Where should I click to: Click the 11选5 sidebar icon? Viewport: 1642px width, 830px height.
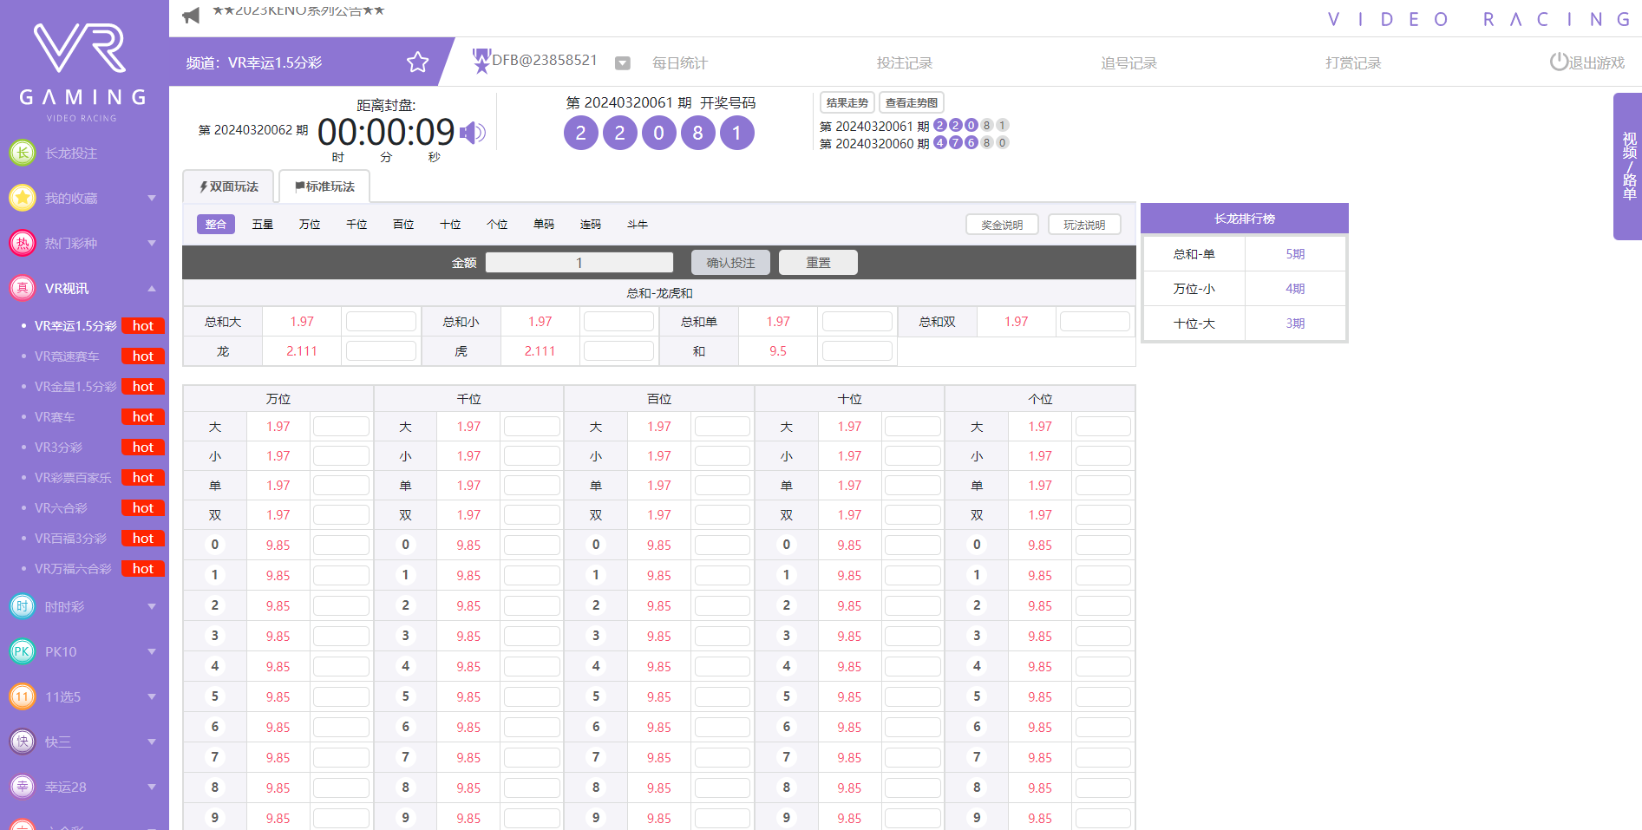click(x=22, y=696)
